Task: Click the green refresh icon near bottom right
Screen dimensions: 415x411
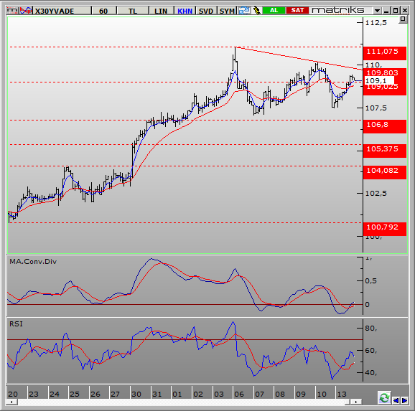Action: (x=384, y=397)
